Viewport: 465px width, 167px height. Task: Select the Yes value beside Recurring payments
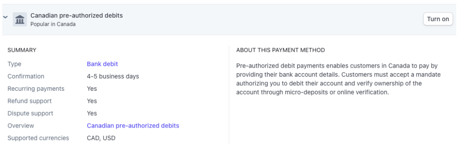click(x=92, y=88)
